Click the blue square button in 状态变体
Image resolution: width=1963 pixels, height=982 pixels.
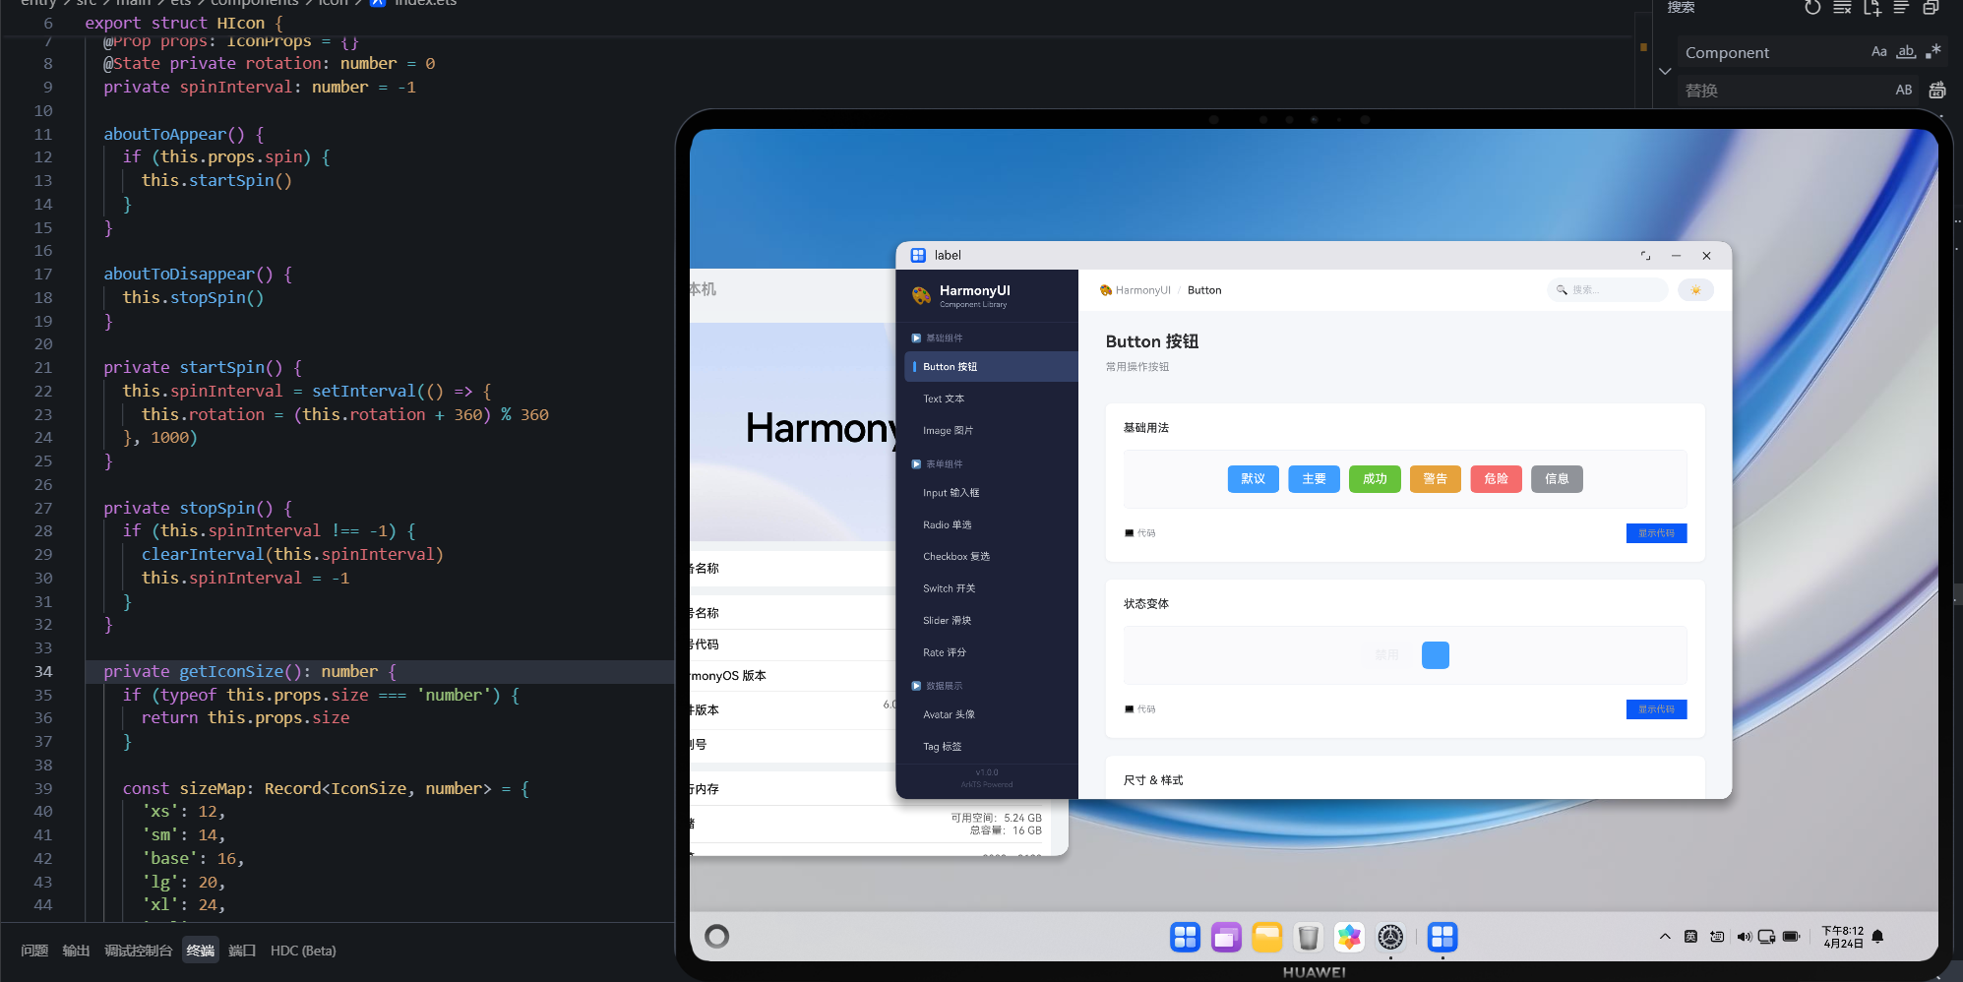(x=1436, y=655)
